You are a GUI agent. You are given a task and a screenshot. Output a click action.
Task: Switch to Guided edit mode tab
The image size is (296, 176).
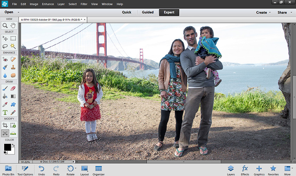(147, 12)
